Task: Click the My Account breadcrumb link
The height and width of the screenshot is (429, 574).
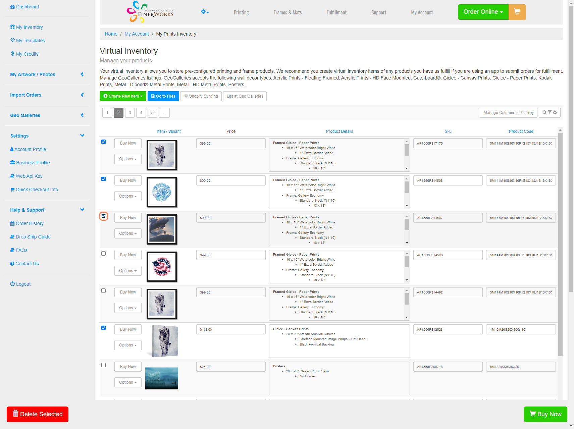Action: click(137, 34)
